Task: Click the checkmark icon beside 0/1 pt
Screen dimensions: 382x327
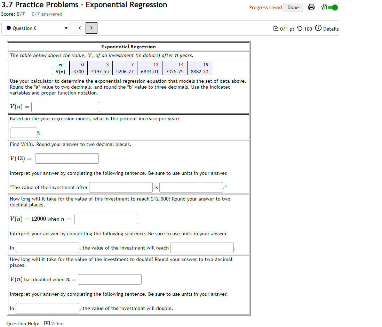Action: pyautogui.click(x=276, y=28)
